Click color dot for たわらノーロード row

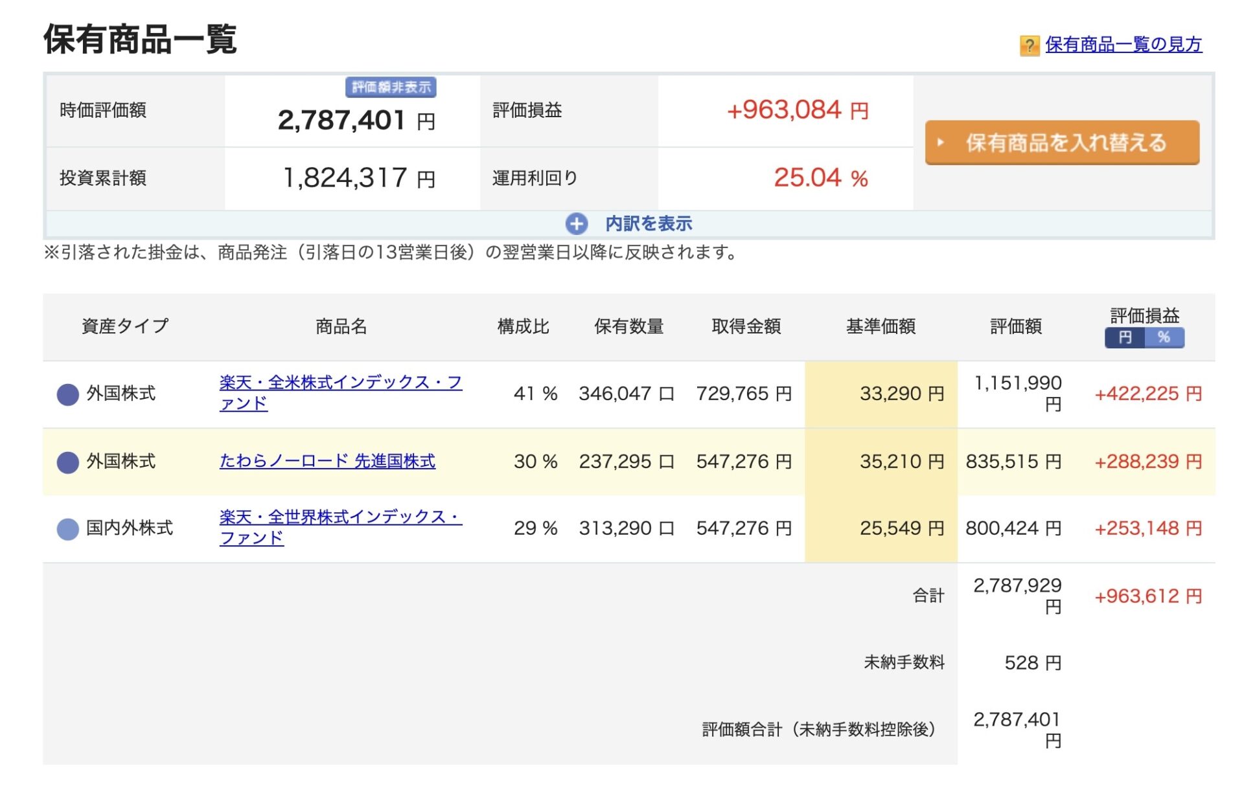click(67, 462)
